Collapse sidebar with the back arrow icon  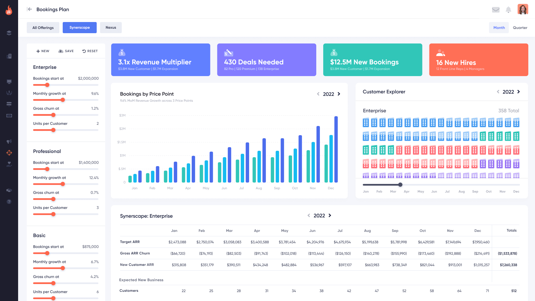coord(29,9)
